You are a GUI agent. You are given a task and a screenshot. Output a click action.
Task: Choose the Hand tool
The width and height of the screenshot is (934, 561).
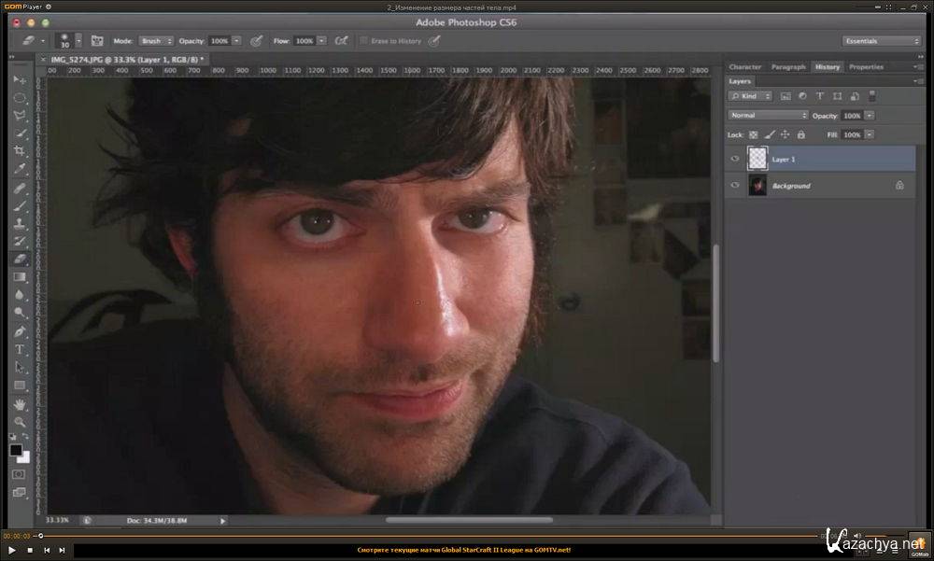19,403
